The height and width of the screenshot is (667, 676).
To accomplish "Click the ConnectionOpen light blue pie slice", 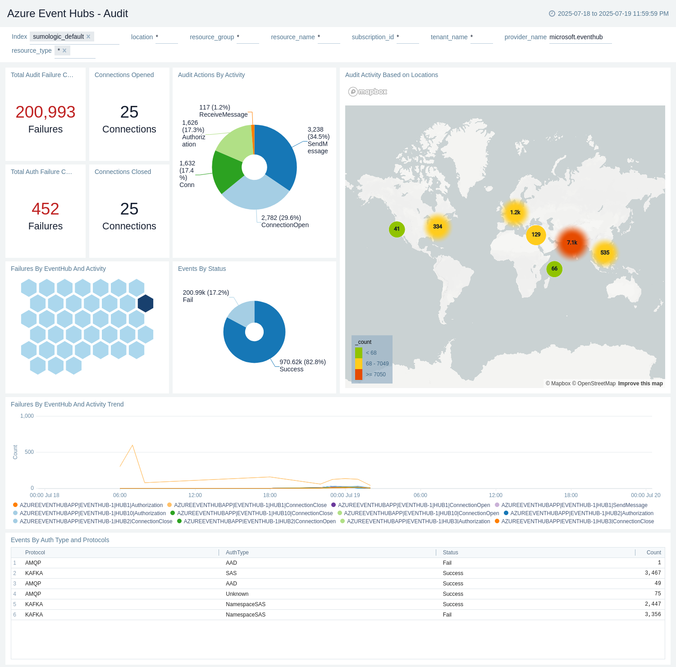I will point(257,193).
